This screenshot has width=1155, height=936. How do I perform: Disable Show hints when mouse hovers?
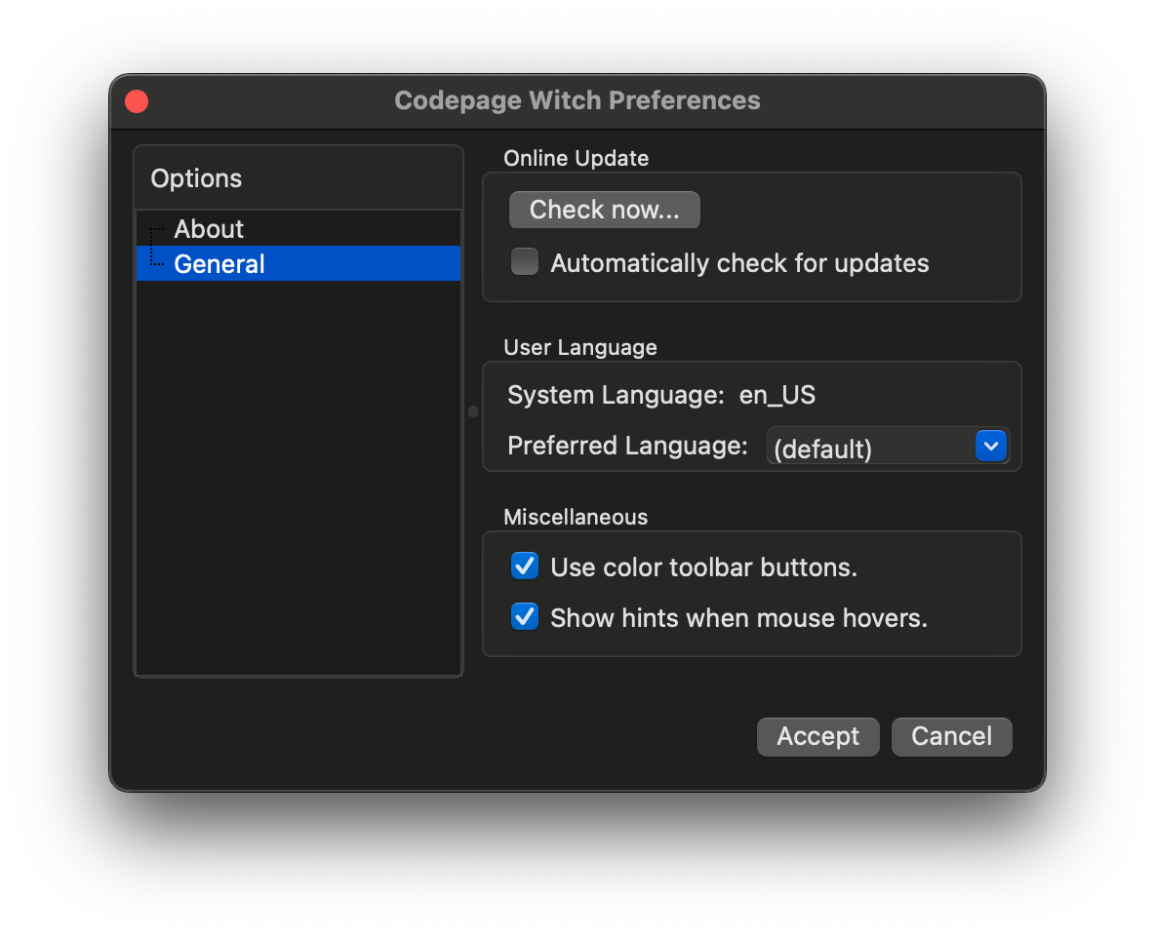click(x=526, y=617)
